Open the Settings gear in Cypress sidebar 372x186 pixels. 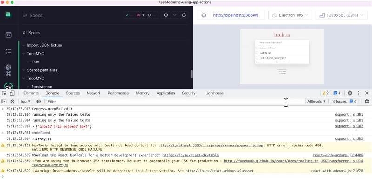pyautogui.click(x=8, y=68)
